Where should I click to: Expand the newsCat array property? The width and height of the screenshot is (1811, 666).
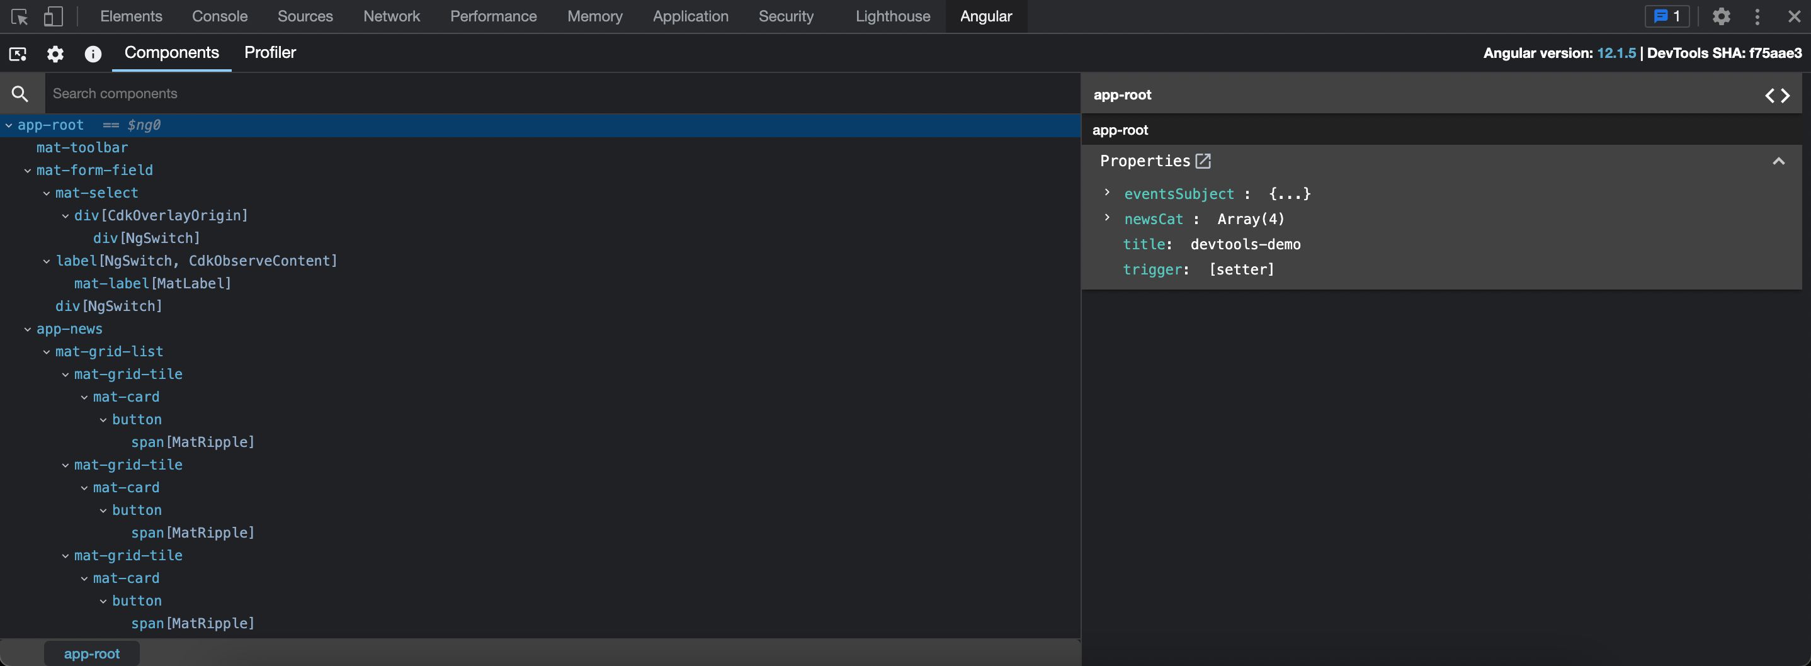coord(1107,218)
